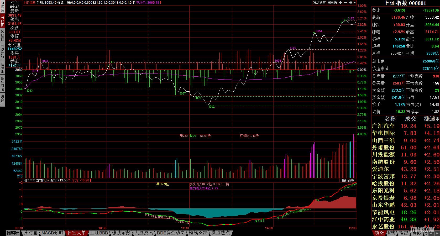The image size is (440, 236).
Task: Expand the 更多 sidebar item
Action: tap(3, 99)
